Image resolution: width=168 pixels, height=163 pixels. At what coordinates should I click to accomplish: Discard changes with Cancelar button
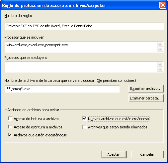pyautogui.click(x=147, y=154)
